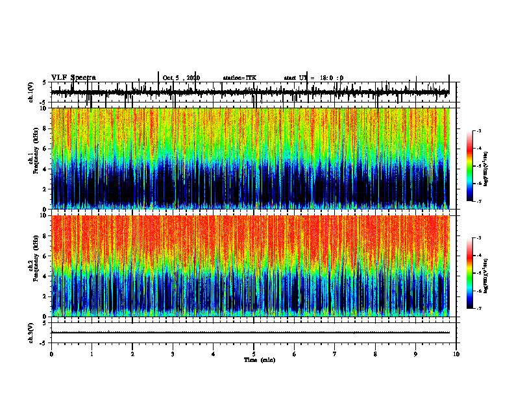Click time axis tick label "6"
514x397 pixels.
click(295, 354)
